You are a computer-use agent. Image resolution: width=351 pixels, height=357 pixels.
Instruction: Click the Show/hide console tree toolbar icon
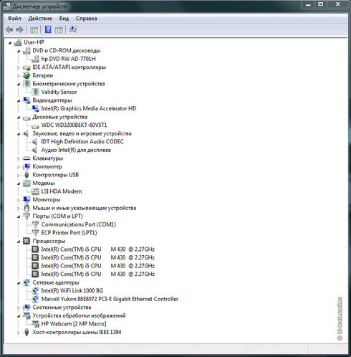pyautogui.click(x=34, y=30)
